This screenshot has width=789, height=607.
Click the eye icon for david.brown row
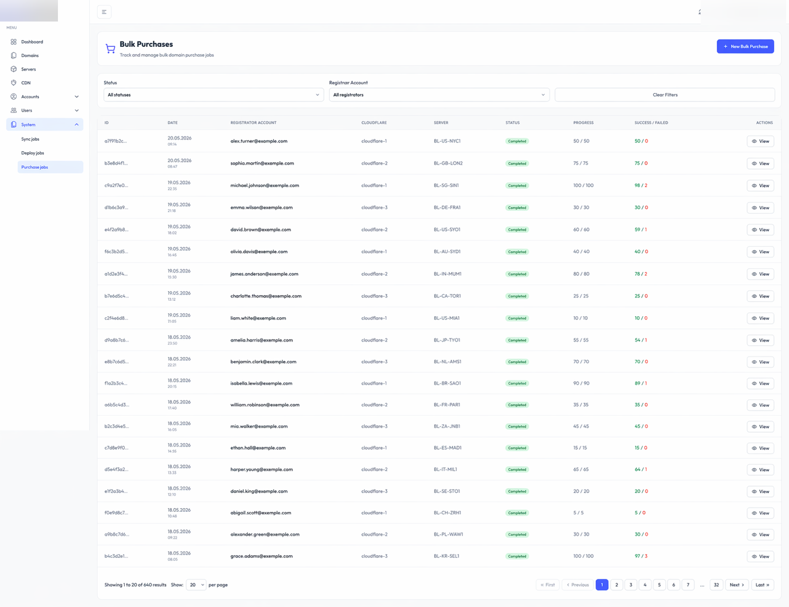point(754,230)
